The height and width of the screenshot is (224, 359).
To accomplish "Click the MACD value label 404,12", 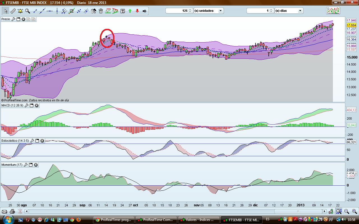I will click(351, 110).
